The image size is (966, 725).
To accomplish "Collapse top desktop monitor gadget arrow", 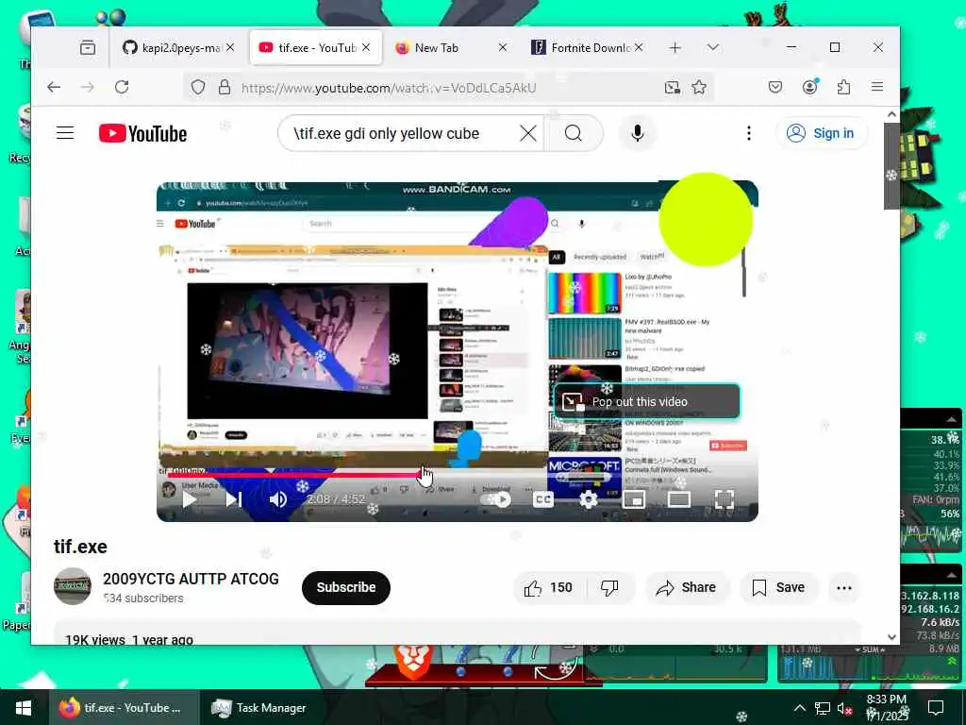I will [x=951, y=418].
